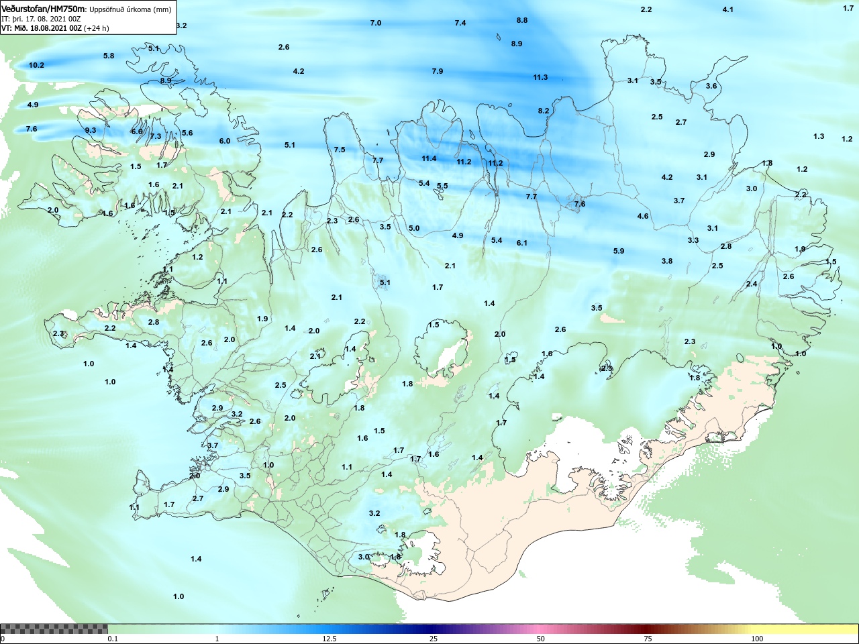859x644 pixels.
Task: Click the 1.3 map value
Action: [819, 136]
